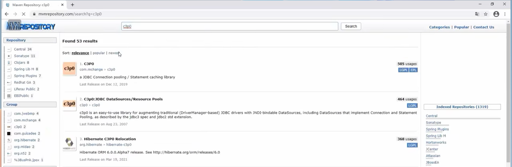This screenshot has height=167, width=512.
Task: Sort results by popular
Action: coord(99,53)
